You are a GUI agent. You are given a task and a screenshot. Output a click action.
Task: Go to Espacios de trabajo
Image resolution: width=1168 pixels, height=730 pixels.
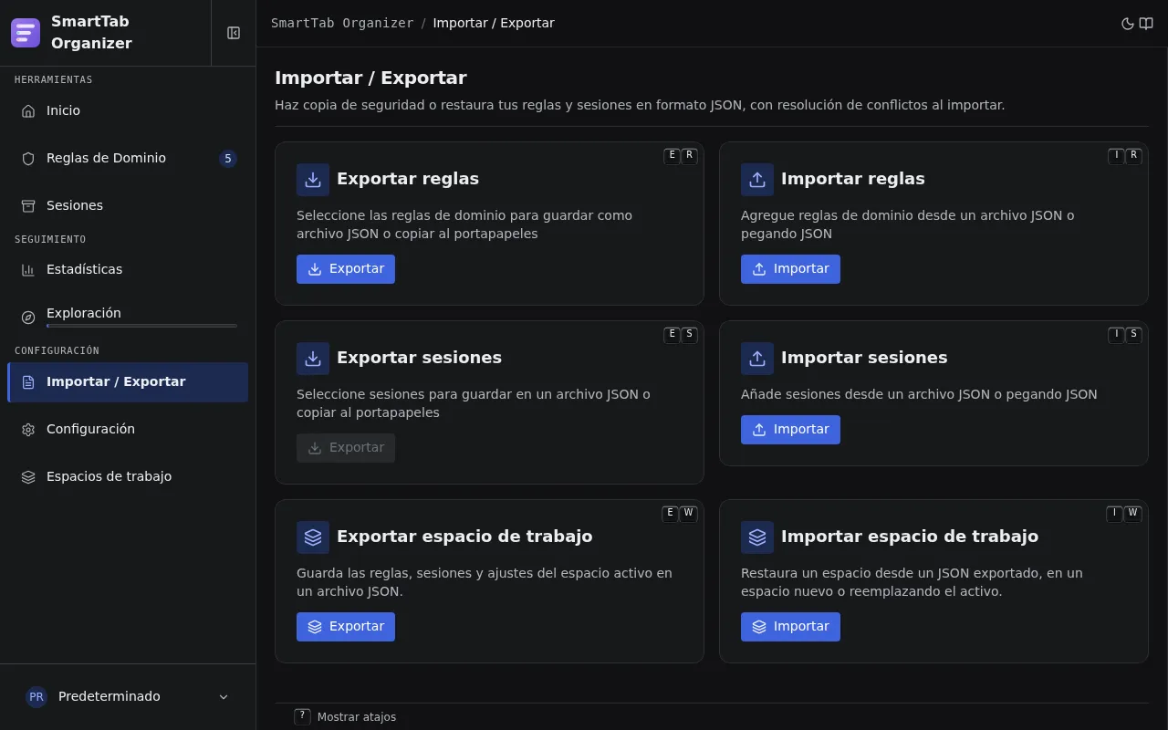tap(128, 476)
